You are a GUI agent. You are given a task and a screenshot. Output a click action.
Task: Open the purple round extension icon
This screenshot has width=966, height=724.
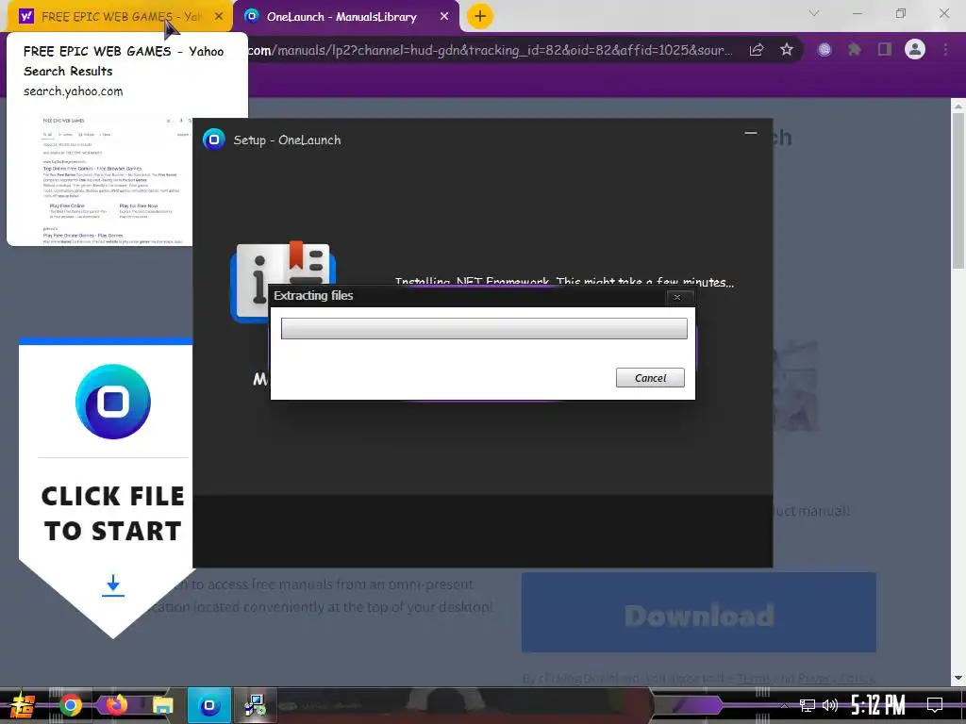[x=824, y=50]
